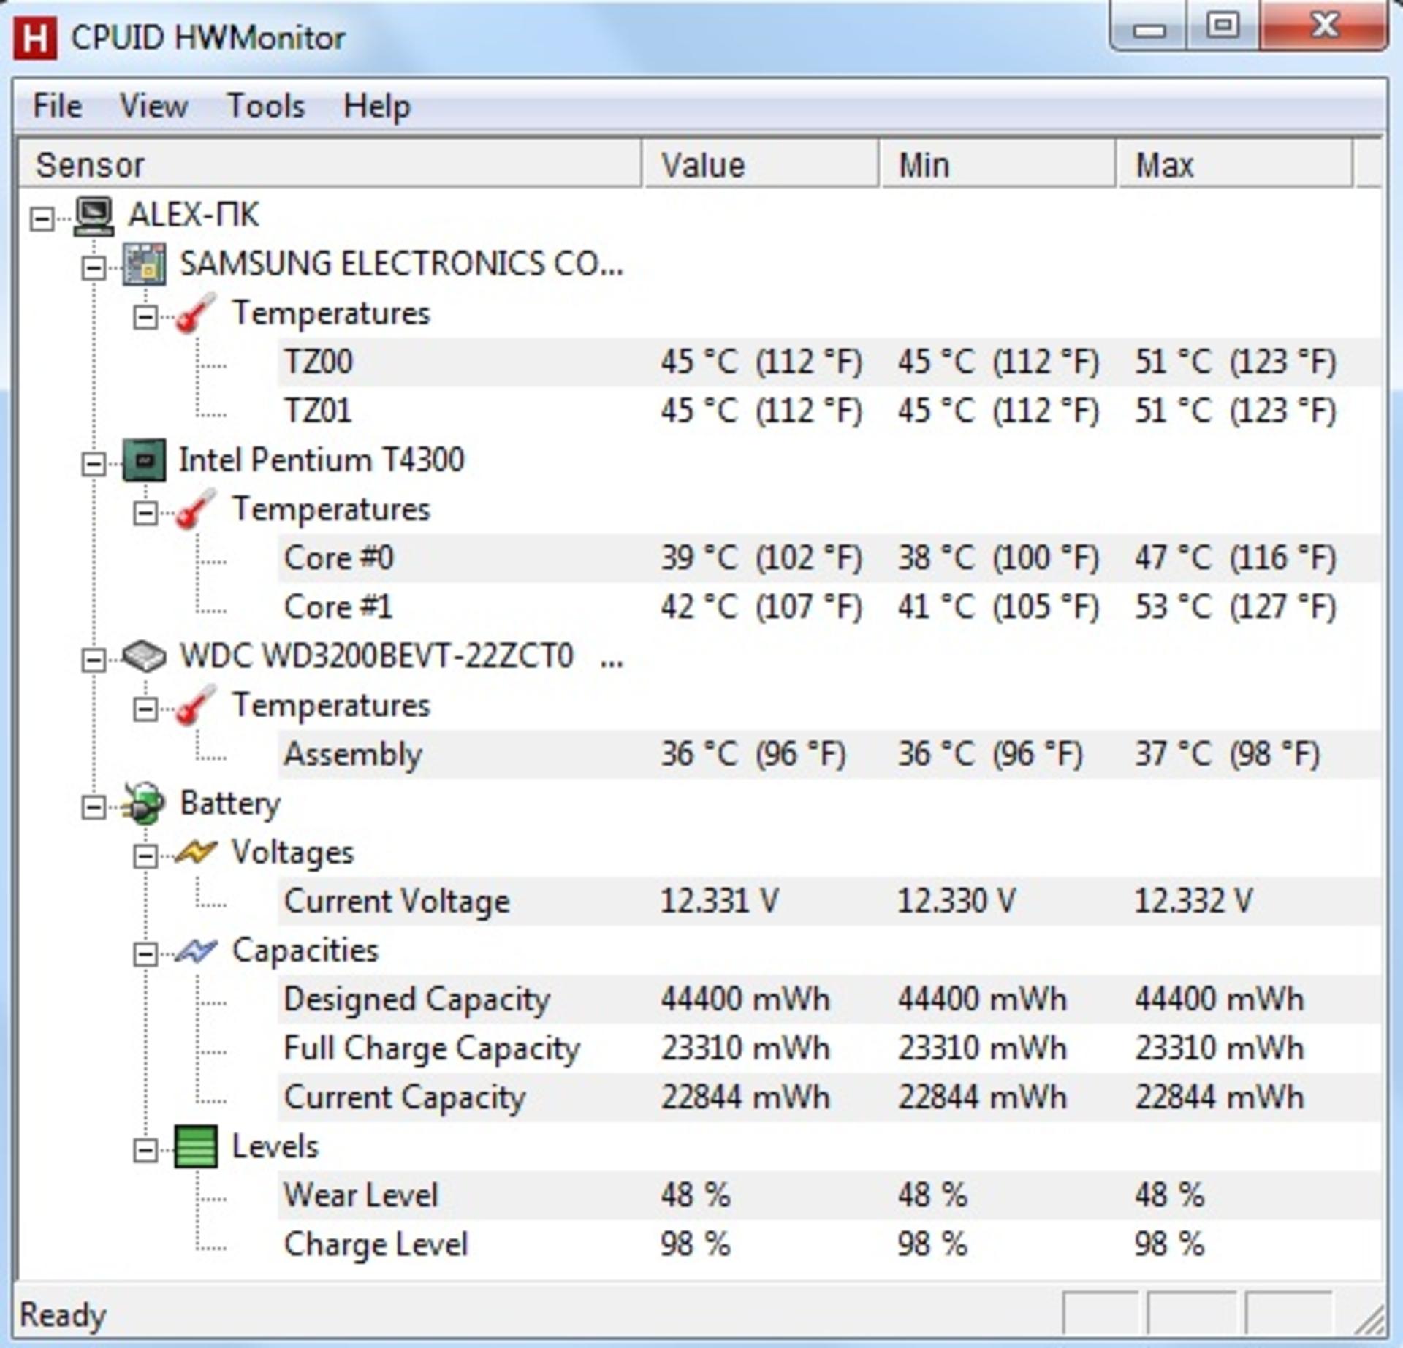Select the Assembly temperature row
Image resolution: width=1403 pixels, height=1348 pixels.
coord(829,755)
